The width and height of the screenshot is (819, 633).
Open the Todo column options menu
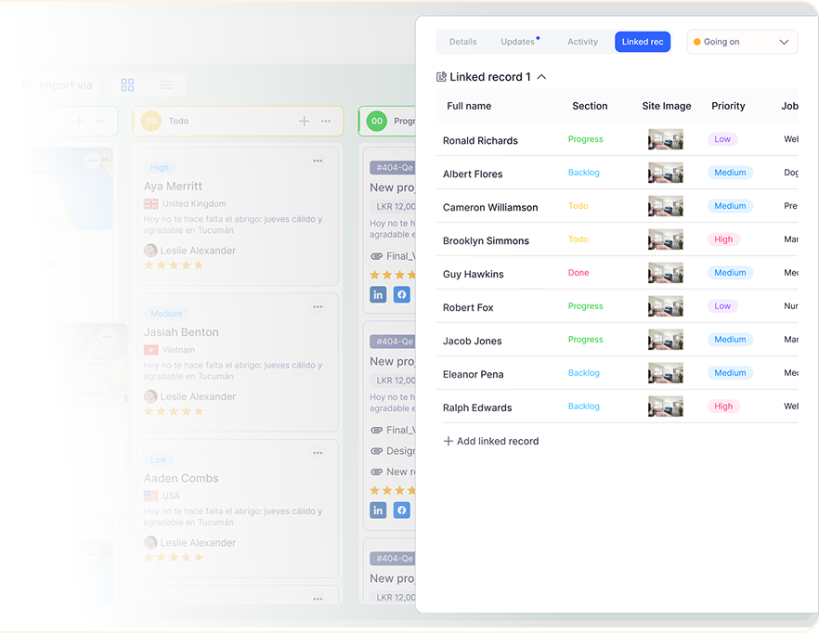coord(324,121)
